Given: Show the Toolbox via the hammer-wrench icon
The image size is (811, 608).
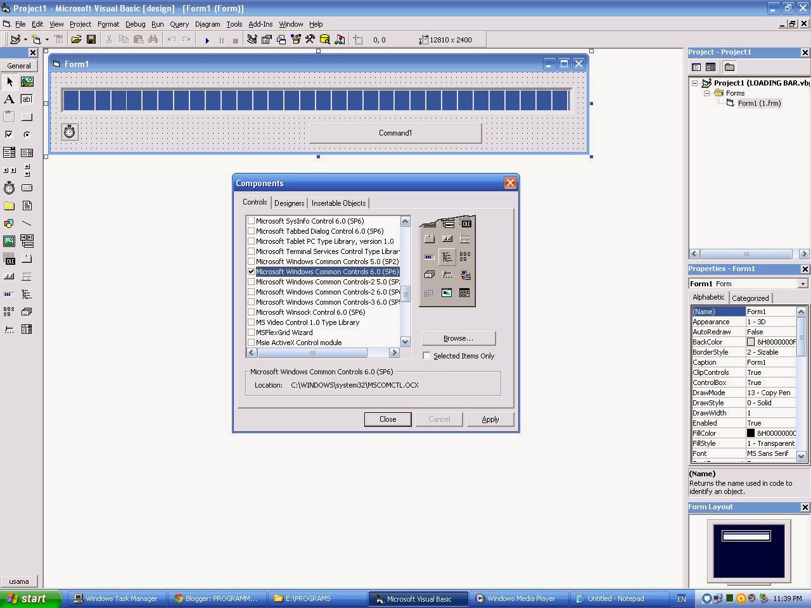Looking at the screenshot, I should click(x=310, y=40).
